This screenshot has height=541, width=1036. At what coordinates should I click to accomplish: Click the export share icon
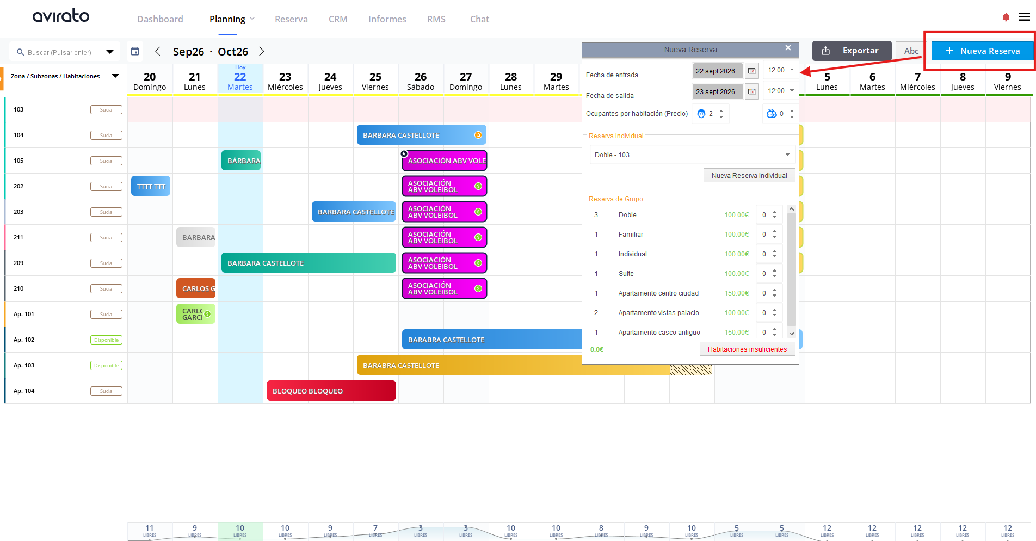(x=826, y=51)
